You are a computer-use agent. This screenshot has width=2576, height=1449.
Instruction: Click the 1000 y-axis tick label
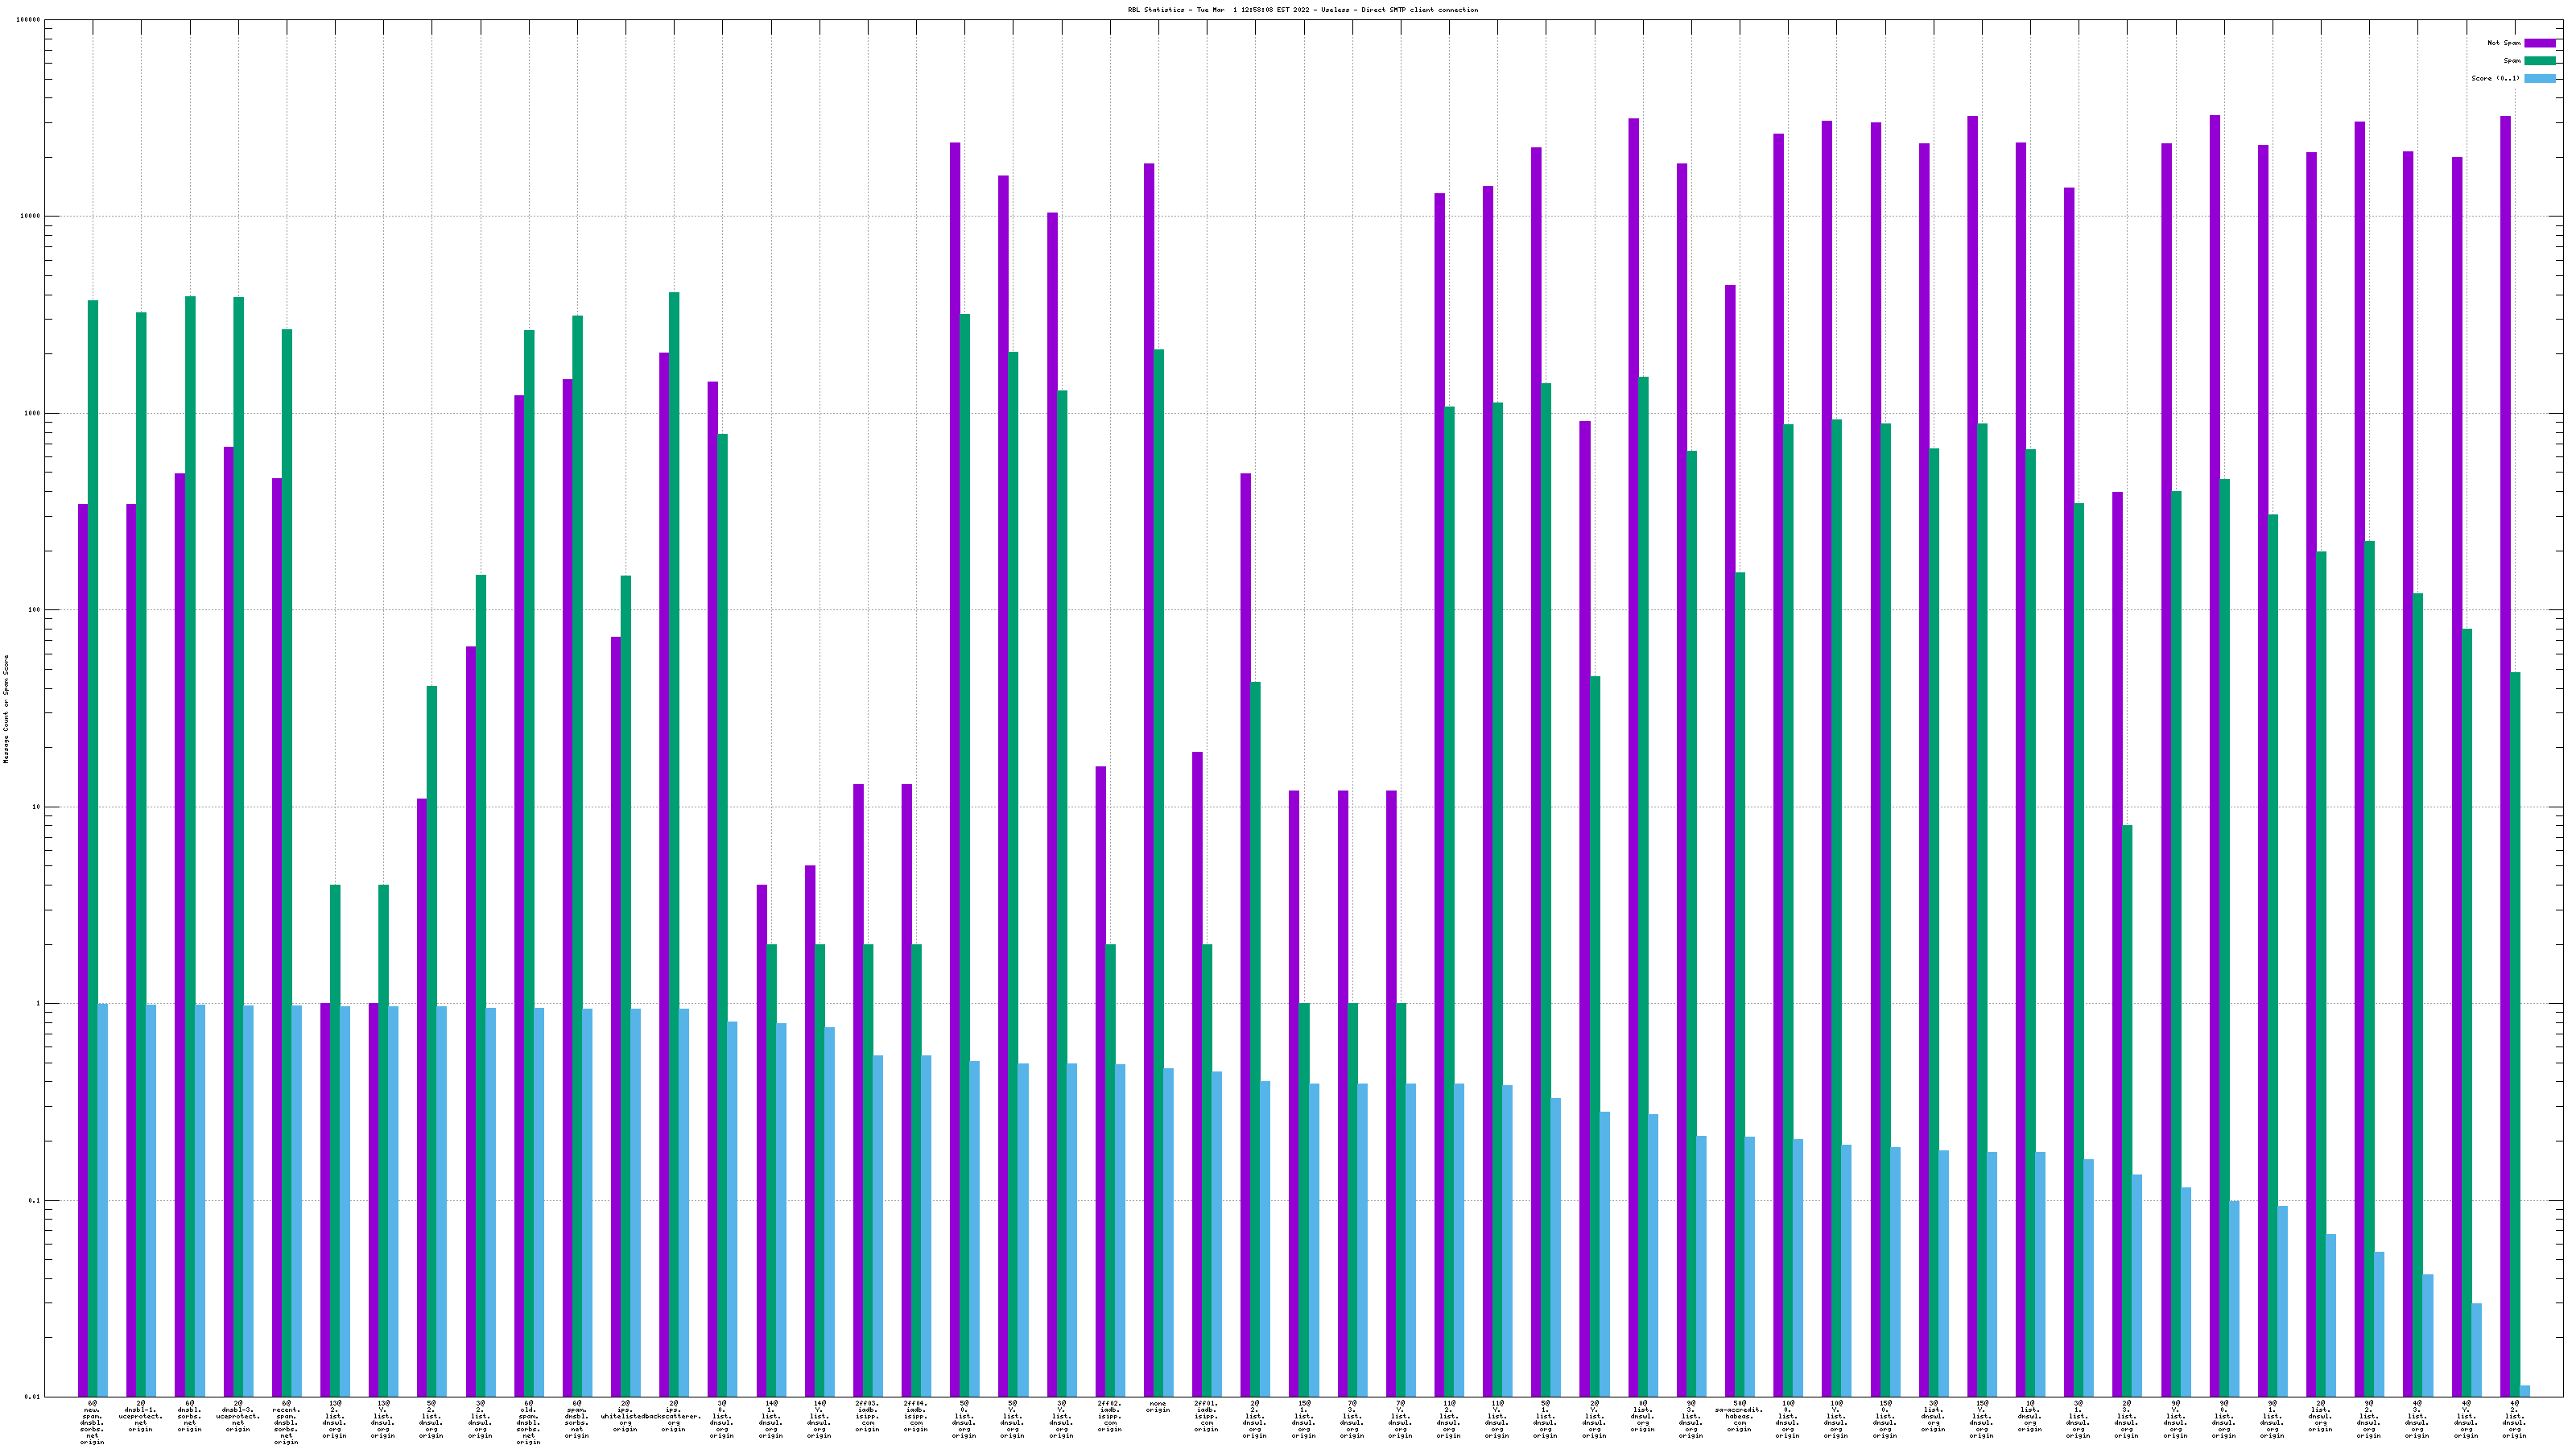33,413
